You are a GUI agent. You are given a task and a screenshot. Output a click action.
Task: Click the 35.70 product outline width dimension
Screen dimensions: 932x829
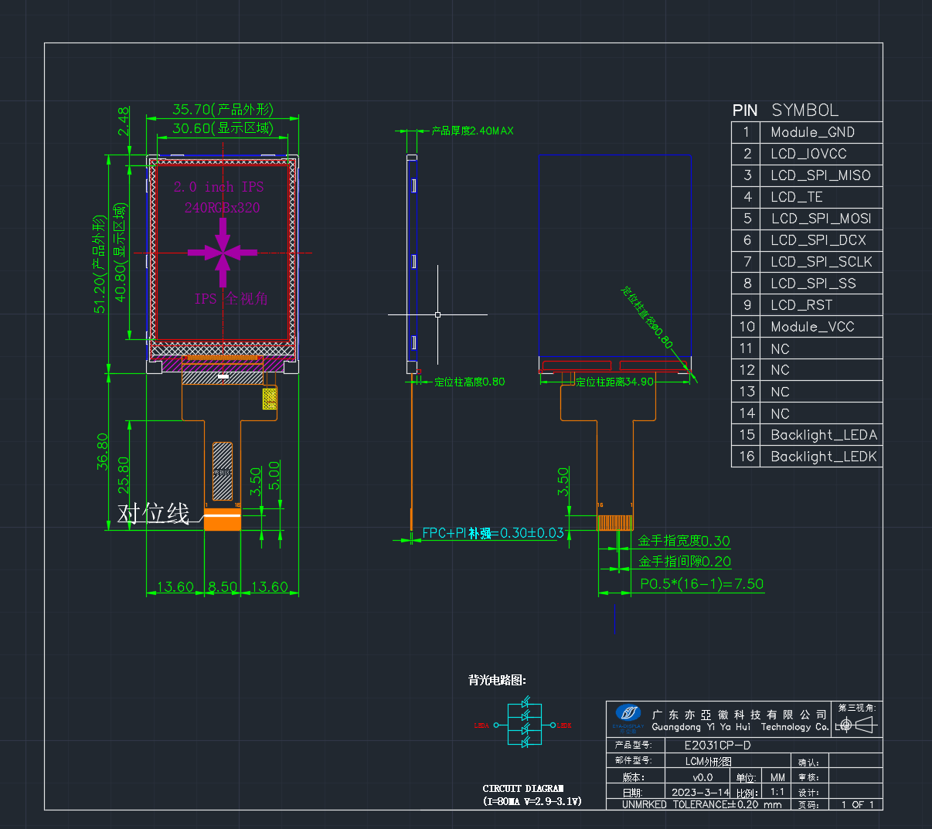223,110
